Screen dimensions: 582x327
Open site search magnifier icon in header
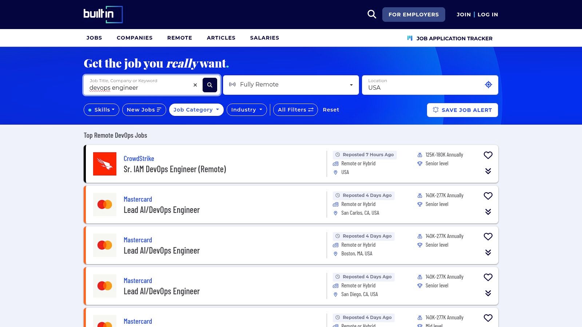coord(372,14)
